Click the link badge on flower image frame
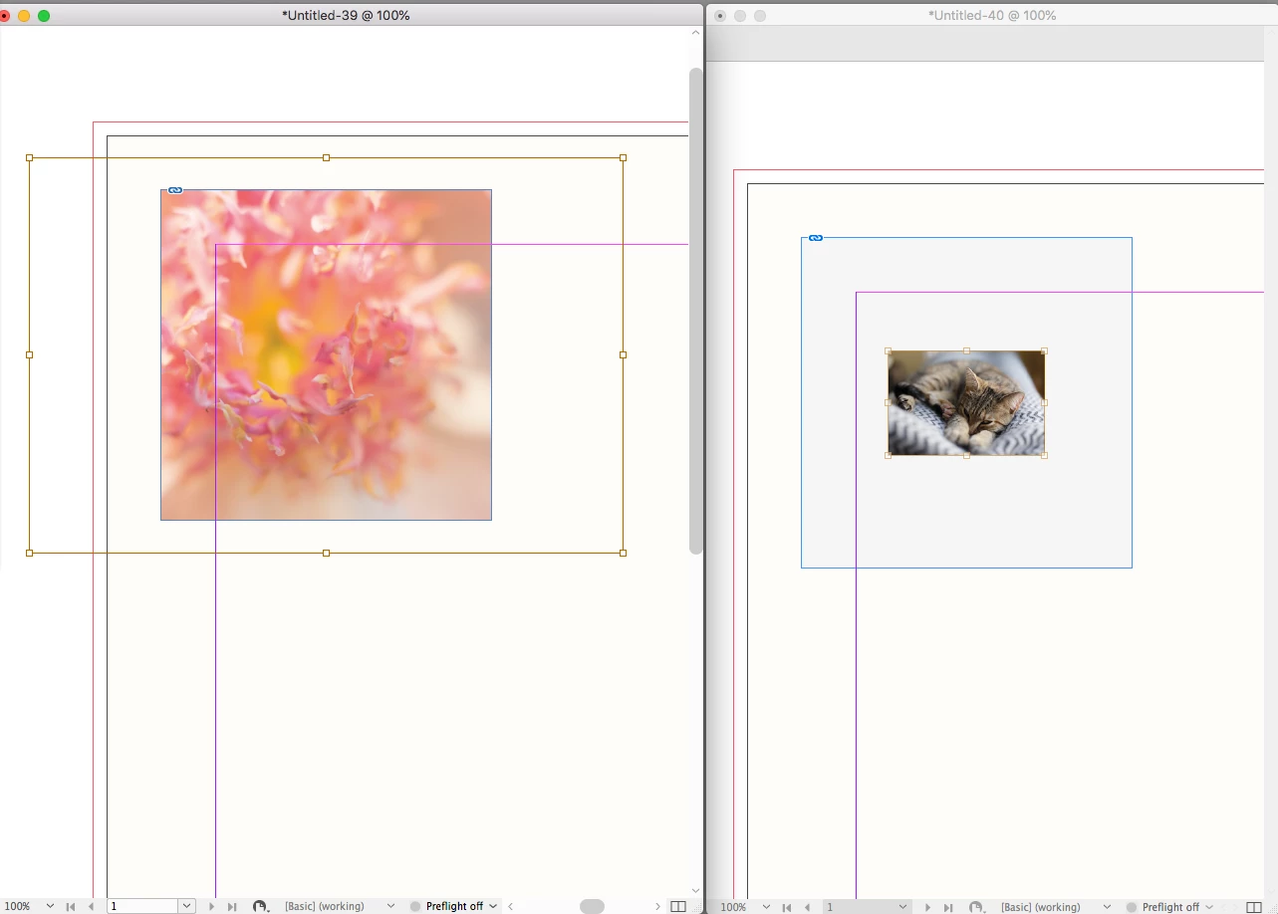Viewport: 1278px width, 914px height. coord(175,190)
